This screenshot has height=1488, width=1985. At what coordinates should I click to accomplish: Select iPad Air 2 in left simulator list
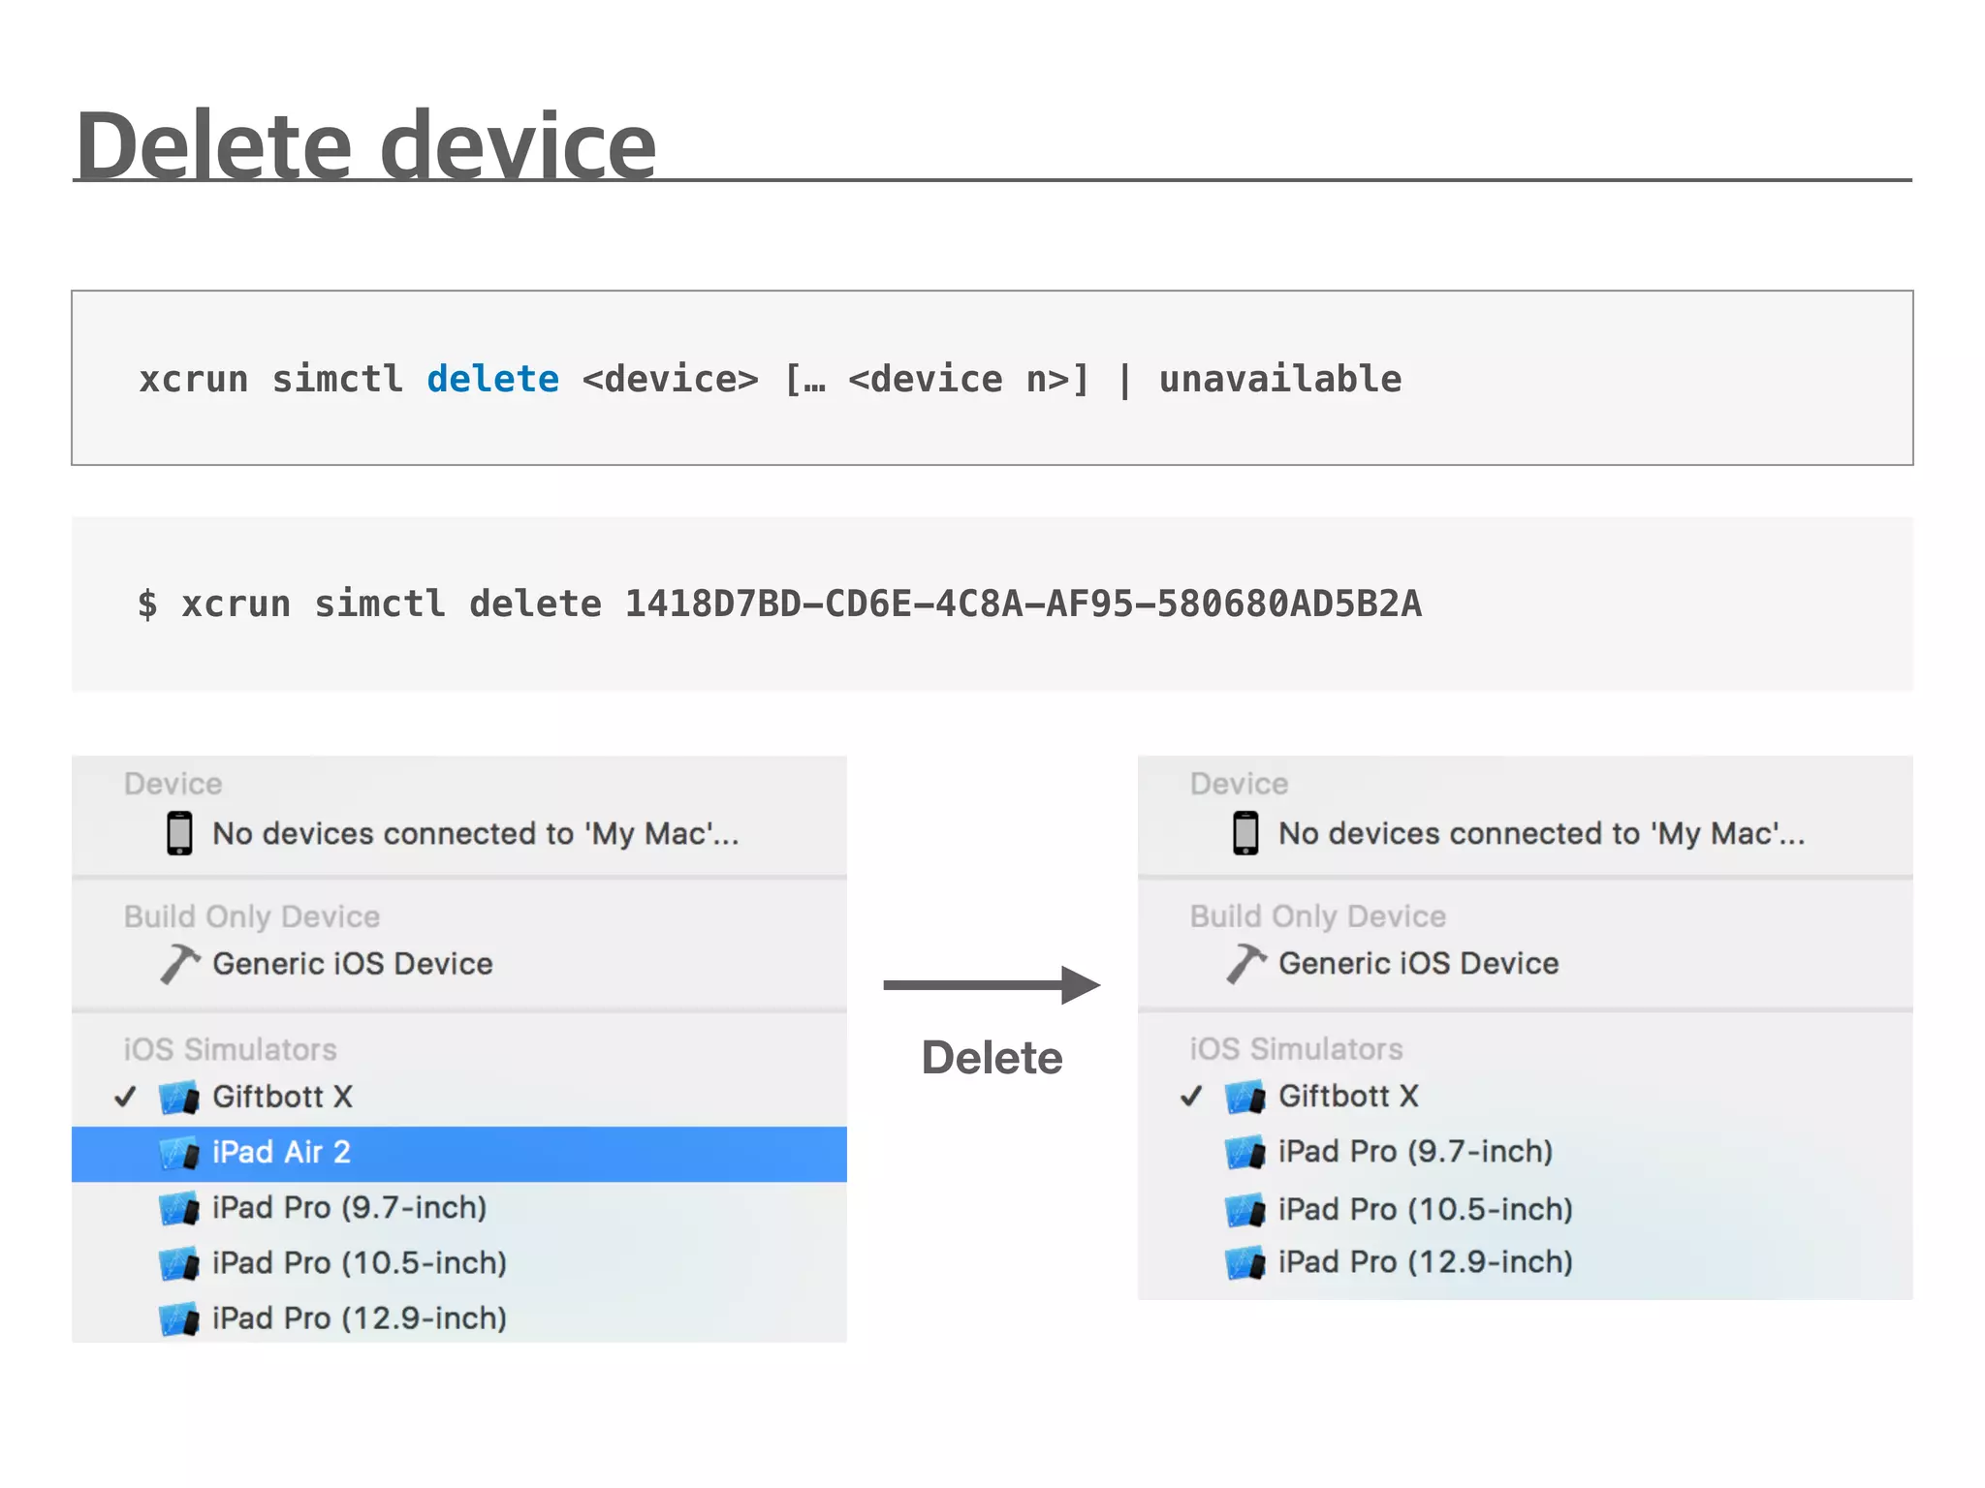[281, 1153]
